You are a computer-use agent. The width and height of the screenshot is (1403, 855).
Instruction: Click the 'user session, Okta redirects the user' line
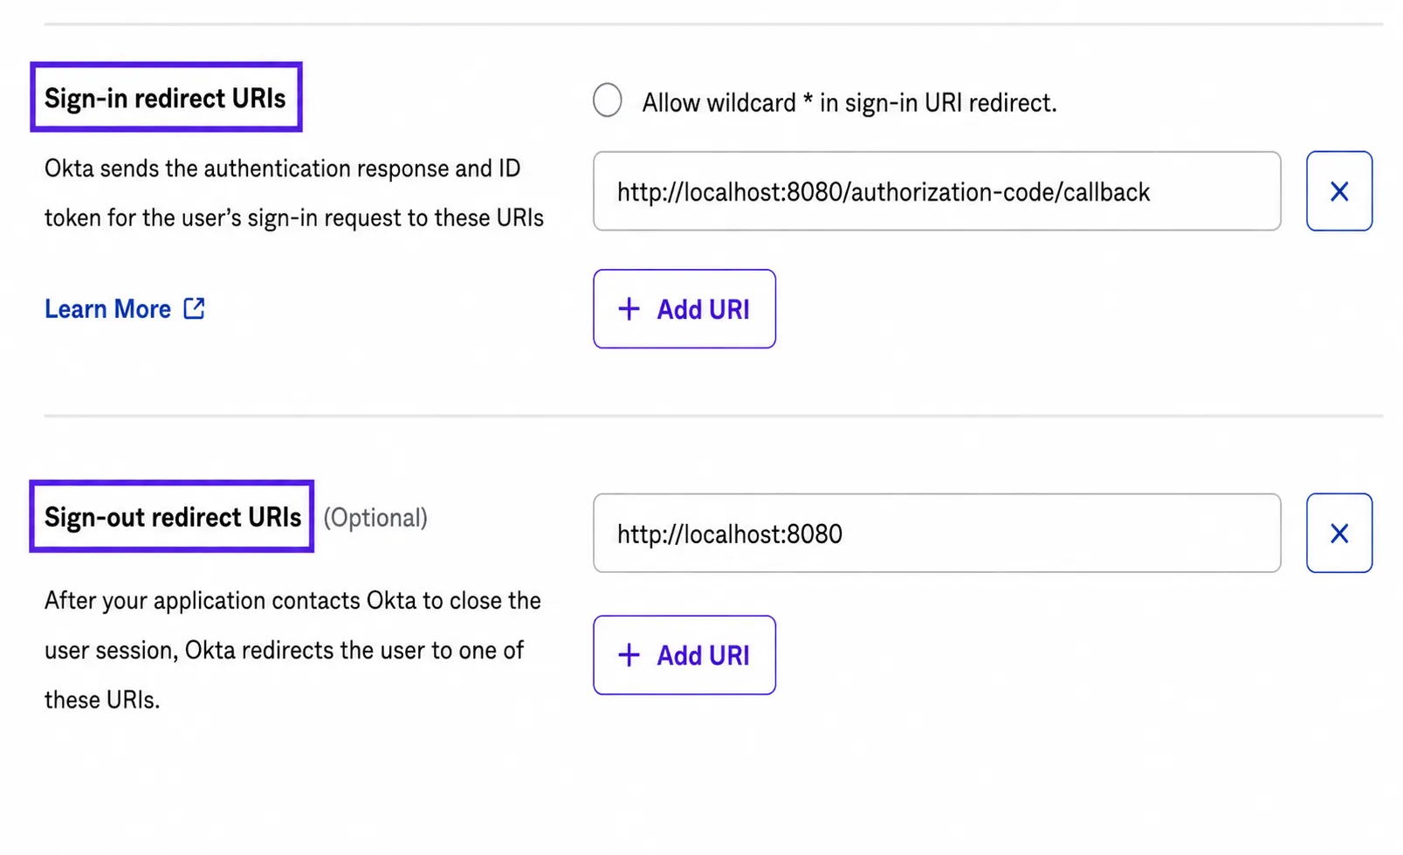(285, 651)
